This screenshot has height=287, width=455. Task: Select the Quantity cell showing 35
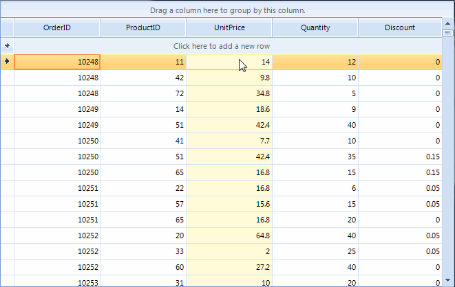click(x=315, y=157)
